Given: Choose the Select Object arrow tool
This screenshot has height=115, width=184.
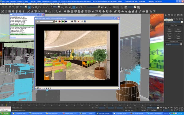Looking at the screenshot, I should (x=29, y=7).
